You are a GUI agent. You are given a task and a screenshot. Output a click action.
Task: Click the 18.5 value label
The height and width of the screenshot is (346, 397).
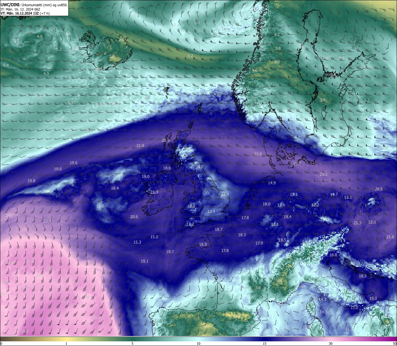(282, 240)
